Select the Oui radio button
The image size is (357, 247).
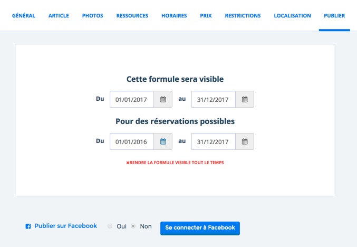[110, 226]
